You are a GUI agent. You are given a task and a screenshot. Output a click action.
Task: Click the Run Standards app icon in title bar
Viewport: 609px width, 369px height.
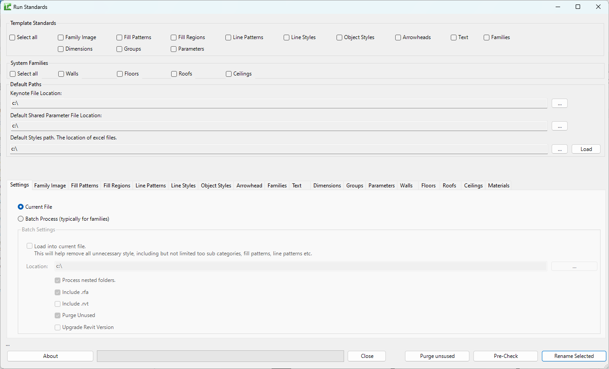click(8, 7)
